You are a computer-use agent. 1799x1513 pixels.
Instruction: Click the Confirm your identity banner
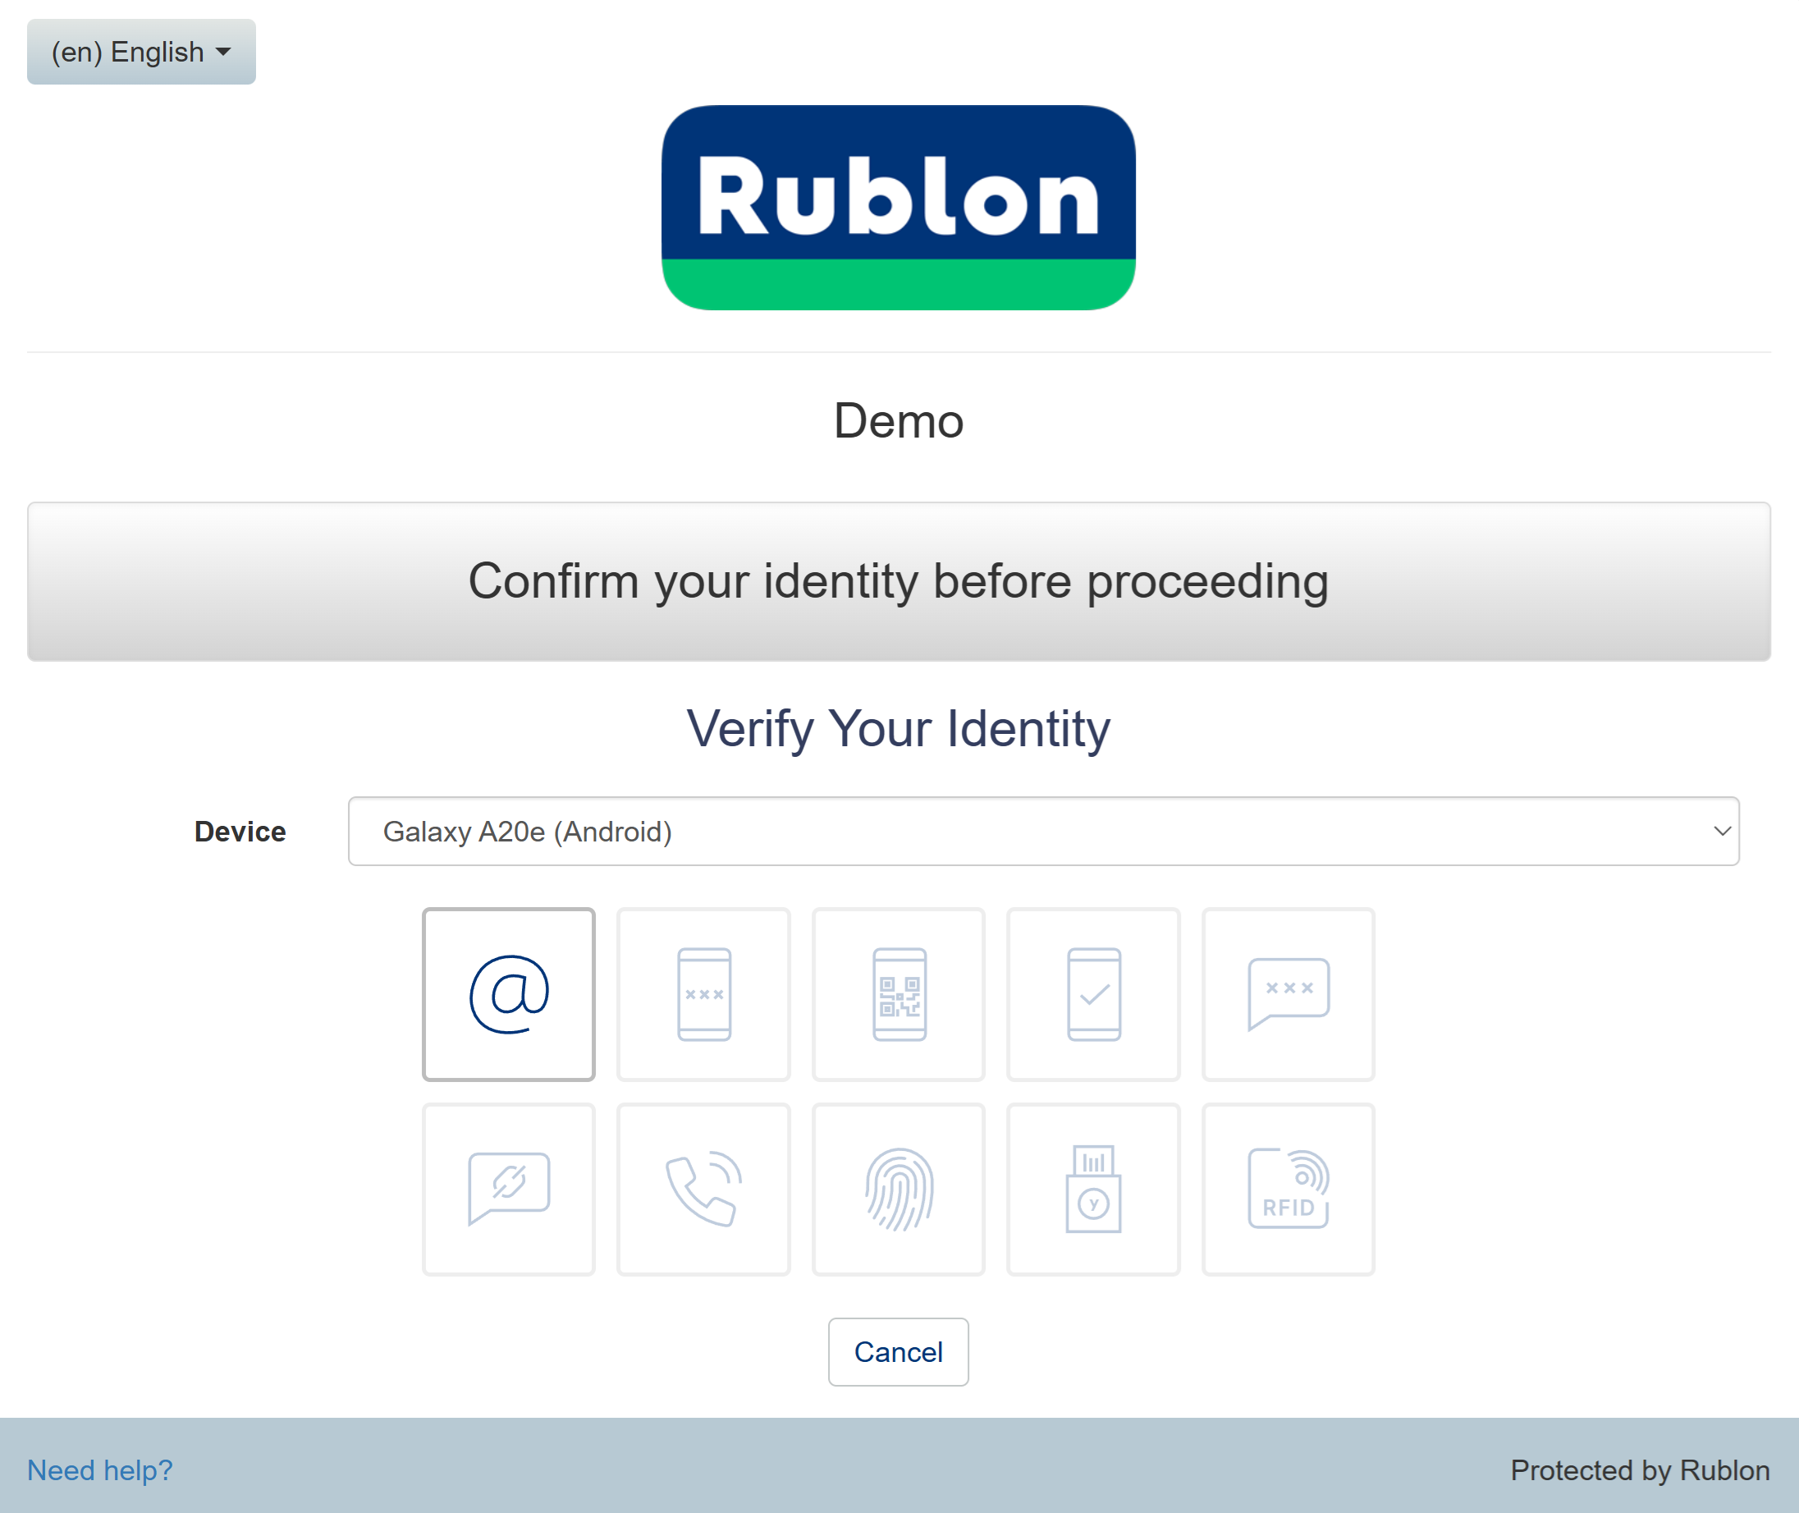point(898,581)
